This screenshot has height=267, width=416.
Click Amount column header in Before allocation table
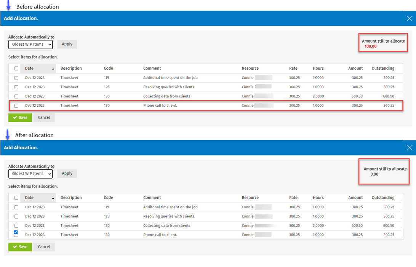point(355,69)
